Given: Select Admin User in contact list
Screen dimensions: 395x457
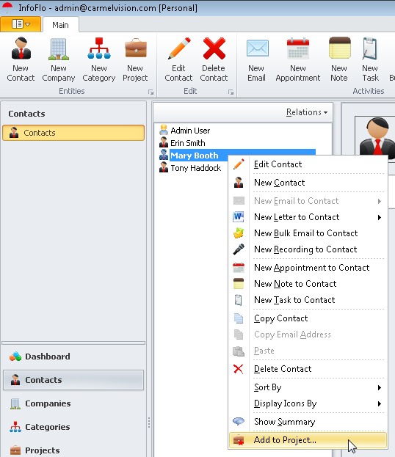Looking at the screenshot, I should click(x=190, y=131).
